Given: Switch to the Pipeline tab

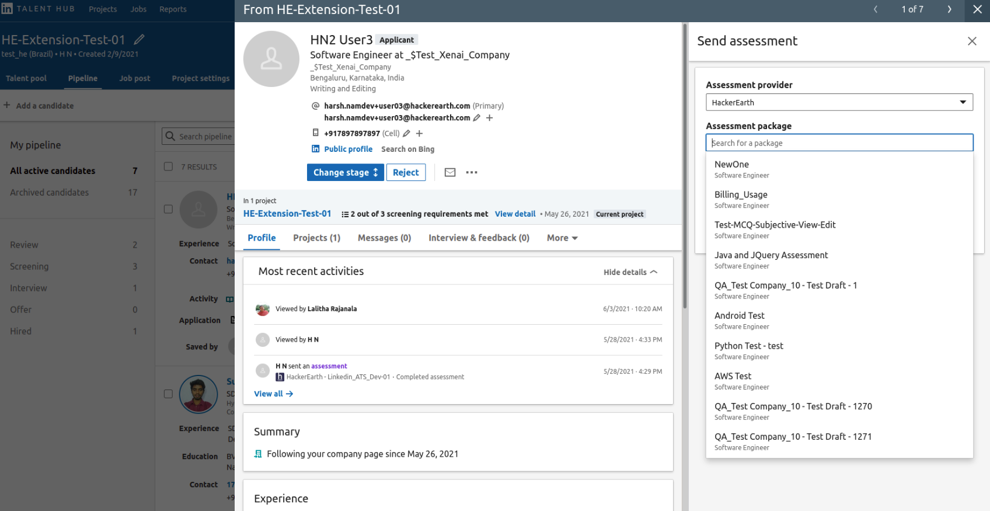Looking at the screenshot, I should coord(83,78).
